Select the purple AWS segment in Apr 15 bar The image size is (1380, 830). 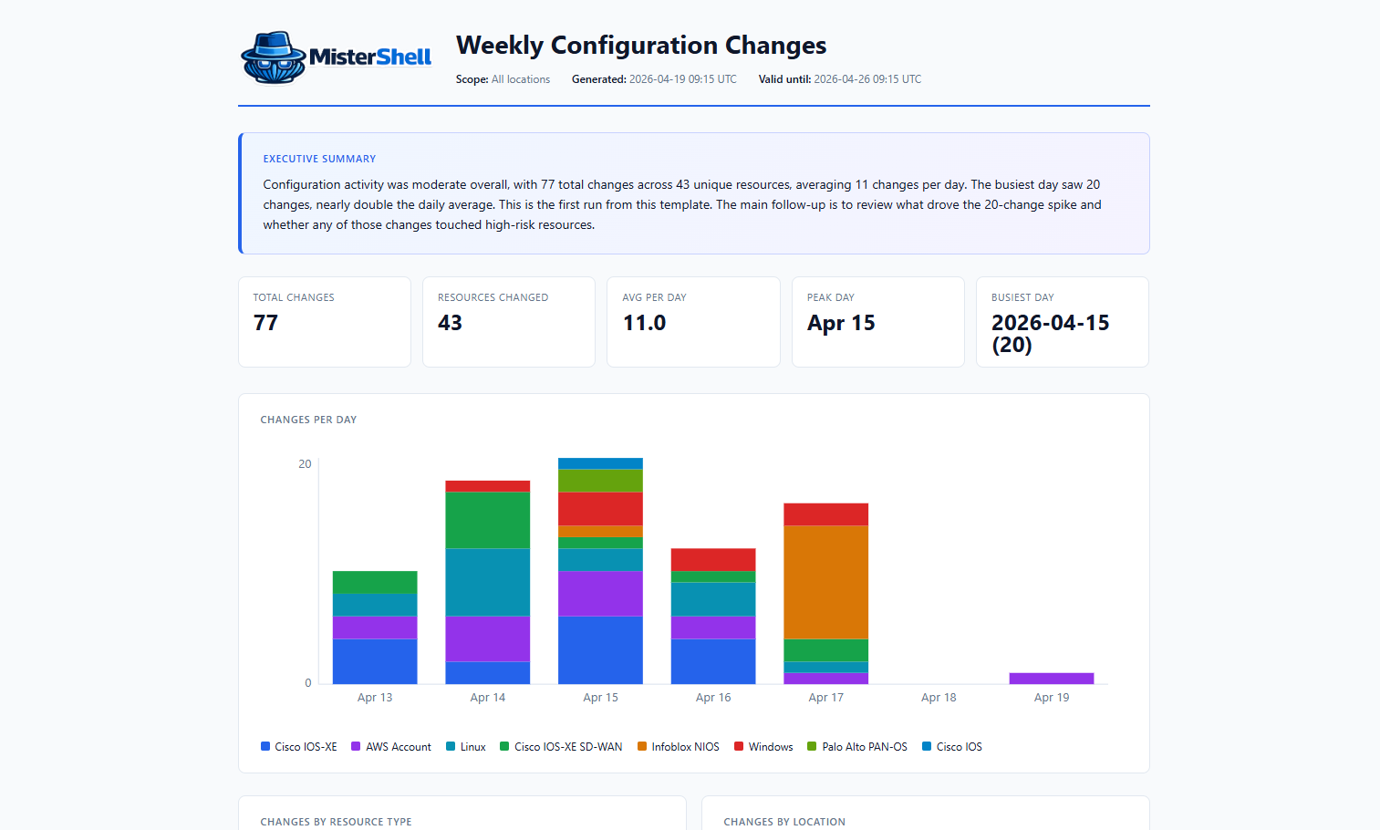[x=600, y=594]
